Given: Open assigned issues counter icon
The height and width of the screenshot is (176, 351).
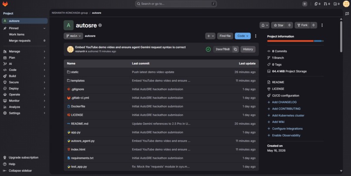Looking at the screenshot, I should click(317, 4).
